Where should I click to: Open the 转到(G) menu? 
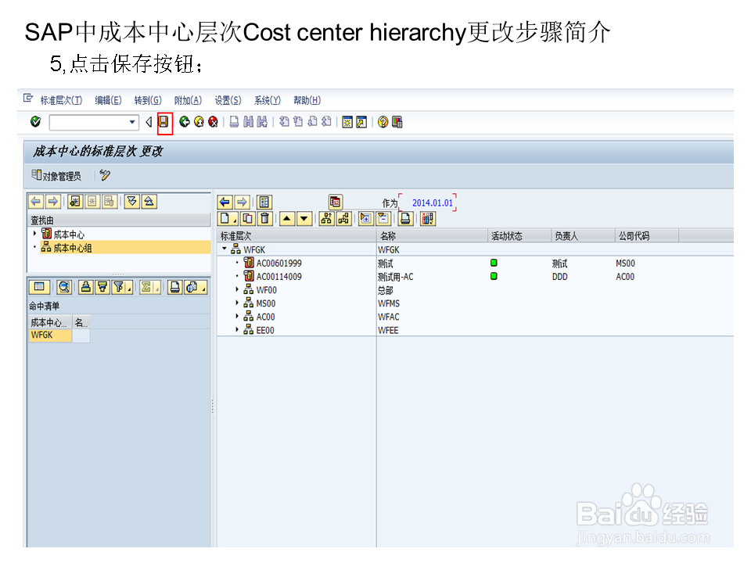click(x=148, y=100)
